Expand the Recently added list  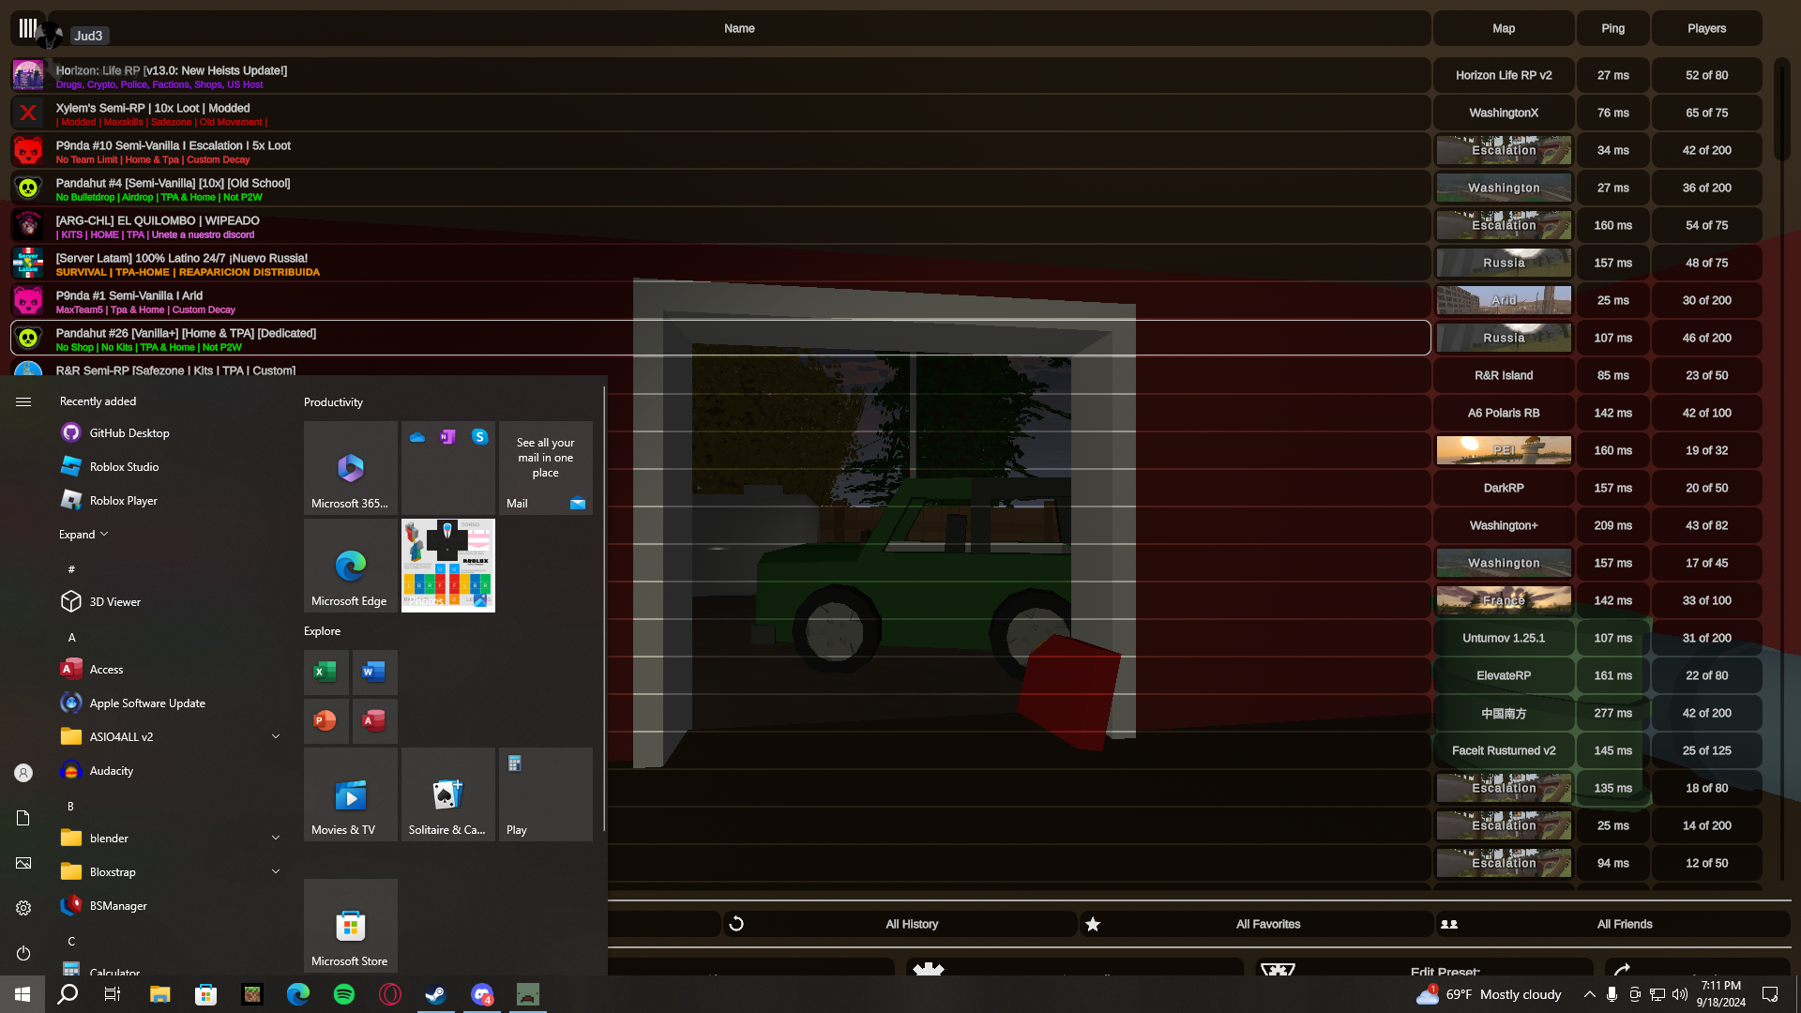tap(83, 534)
